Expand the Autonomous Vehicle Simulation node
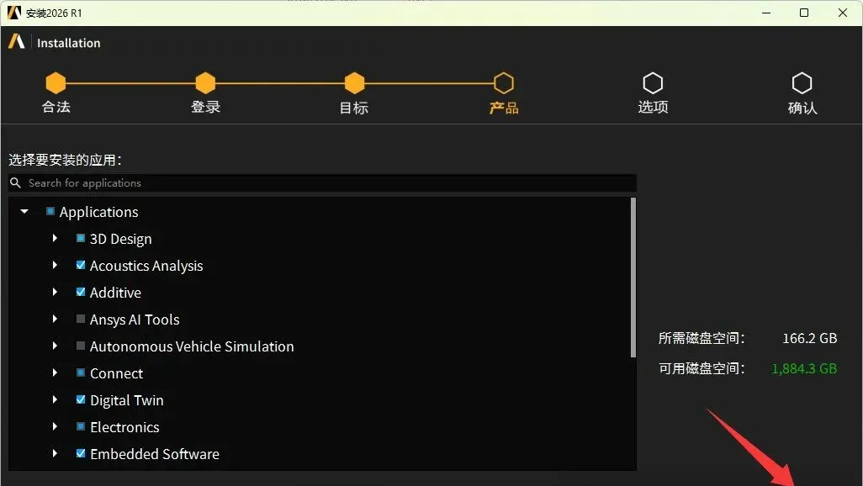 coord(55,346)
